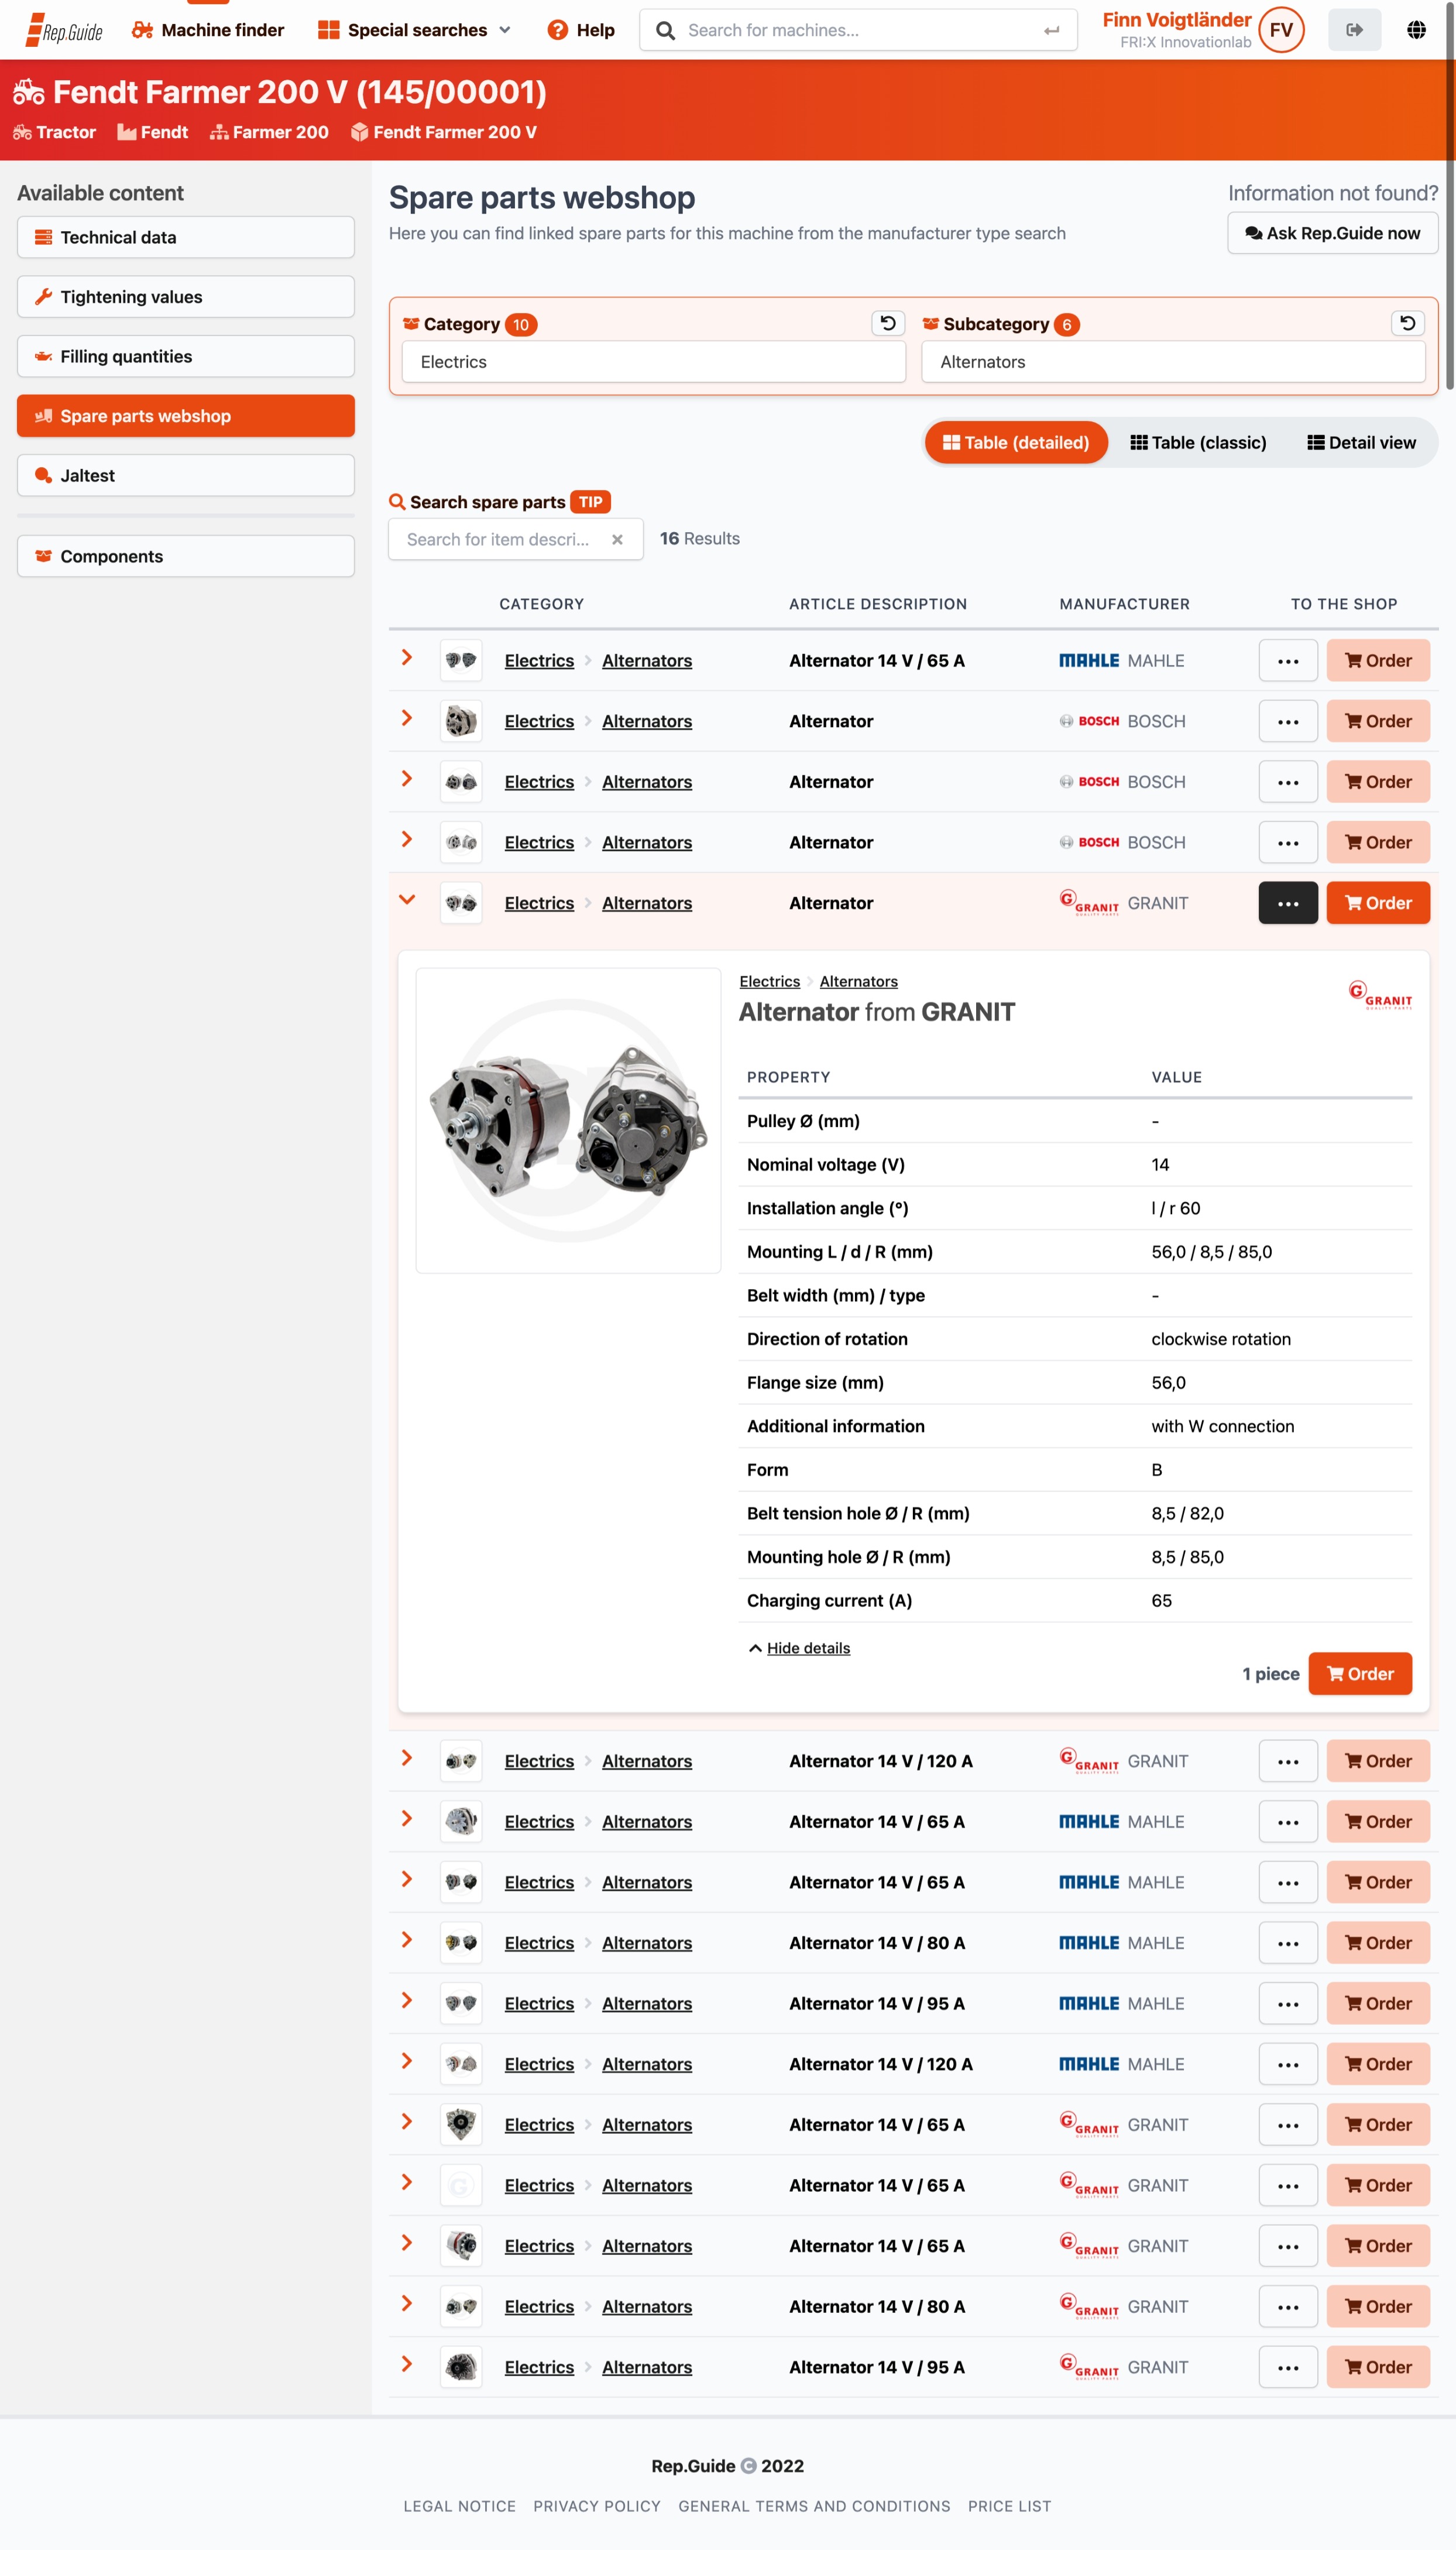Follow the Fendt breadcrumb link
Image resolution: width=1456 pixels, height=2550 pixels.
tap(153, 132)
